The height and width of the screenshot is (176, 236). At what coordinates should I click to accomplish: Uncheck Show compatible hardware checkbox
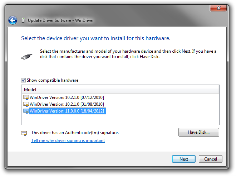(x=23, y=80)
